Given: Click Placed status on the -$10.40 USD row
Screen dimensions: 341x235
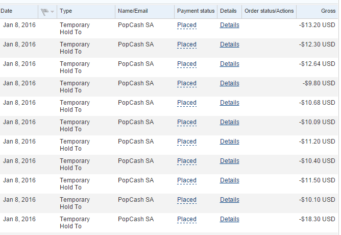Looking at the screenshot, I should coord(186,161).
